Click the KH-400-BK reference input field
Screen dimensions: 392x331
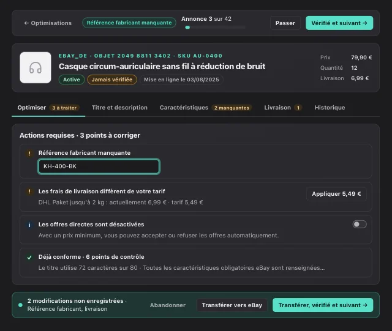(x=99, y=166)
